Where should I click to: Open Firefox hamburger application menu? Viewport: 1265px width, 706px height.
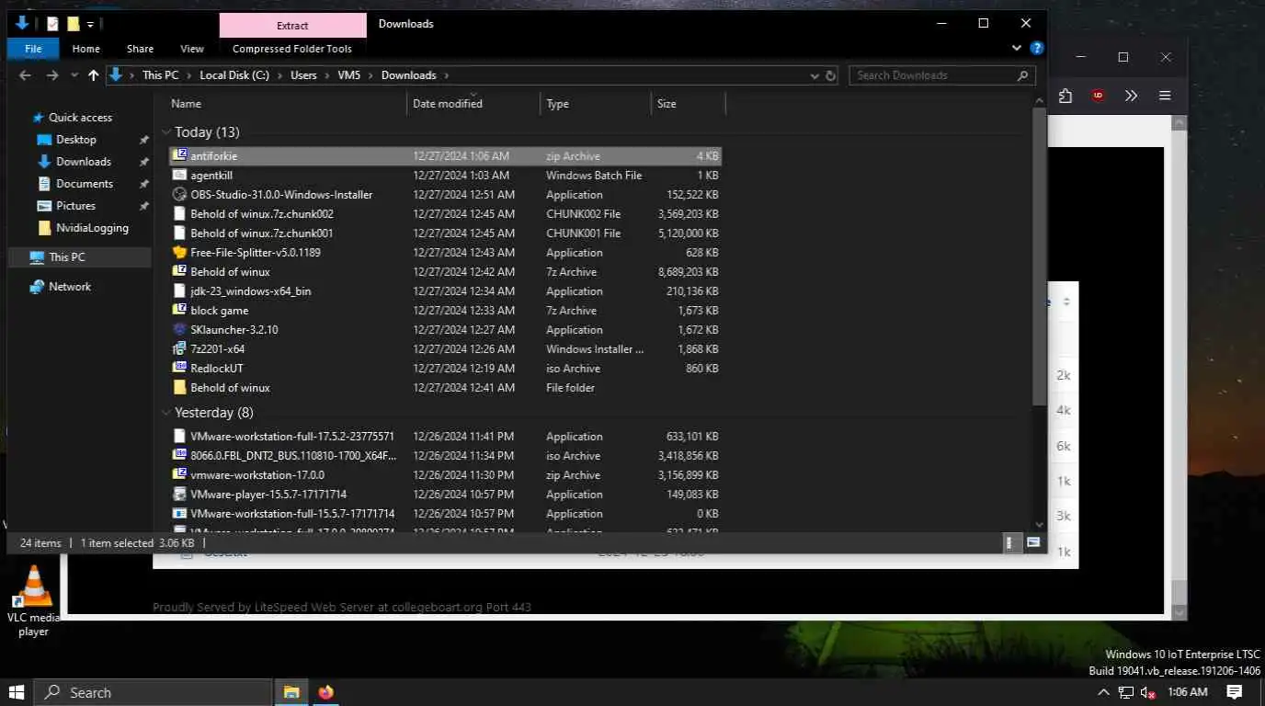[1165, 96]
